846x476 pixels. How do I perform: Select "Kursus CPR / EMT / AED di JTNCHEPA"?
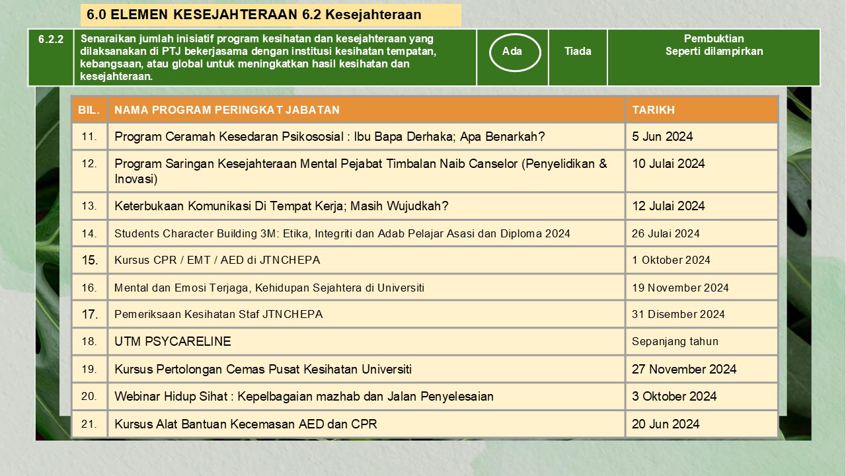pos(217,260)
